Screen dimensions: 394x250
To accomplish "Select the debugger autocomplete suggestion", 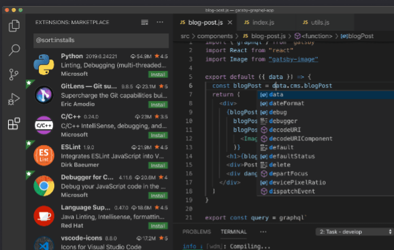I will coord(326,121).
